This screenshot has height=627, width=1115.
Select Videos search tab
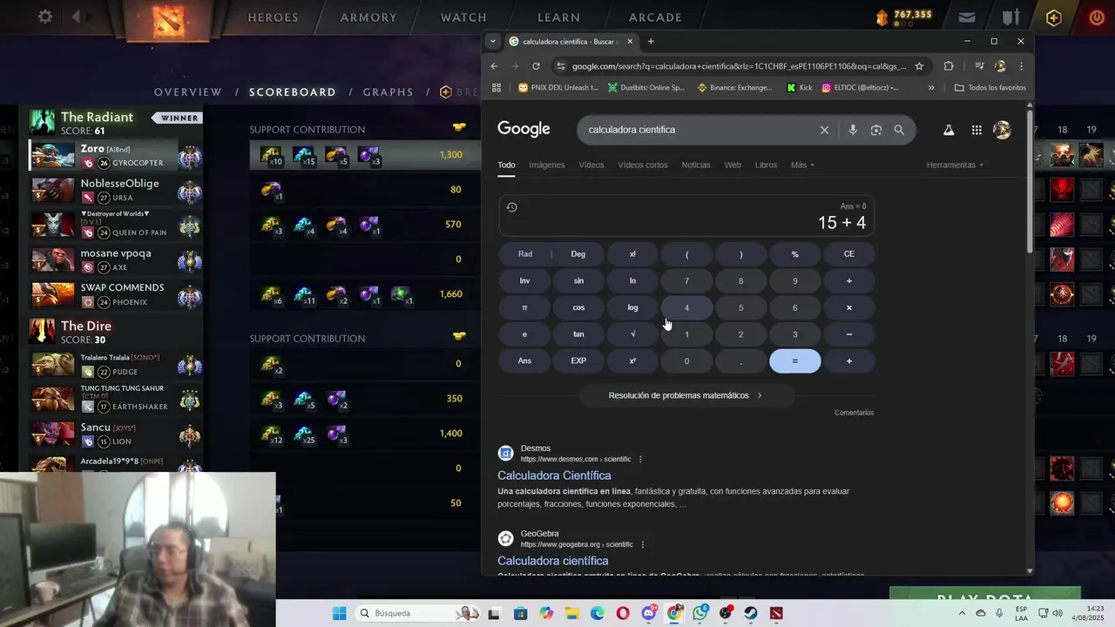591,165
